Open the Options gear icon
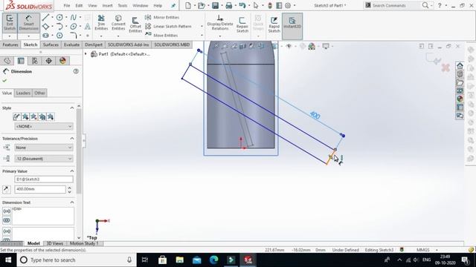Image resolution: width=476 pixels, height=267 pixels. 288,5
